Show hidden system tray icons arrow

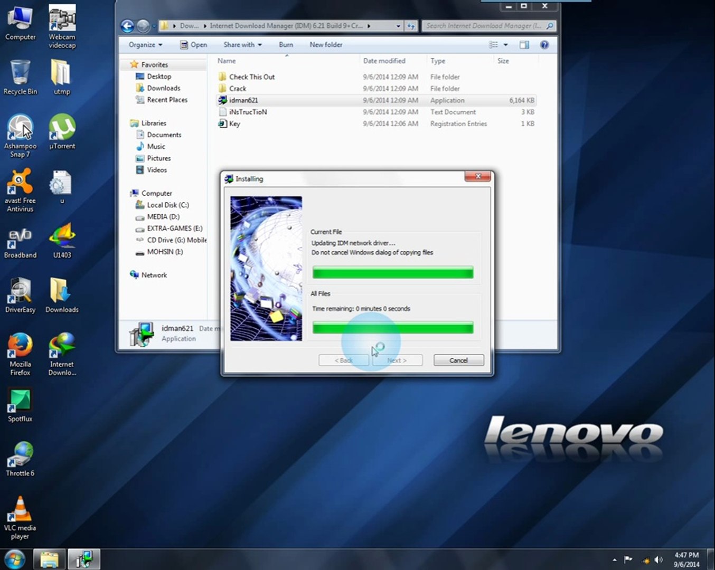coord(614,559)
